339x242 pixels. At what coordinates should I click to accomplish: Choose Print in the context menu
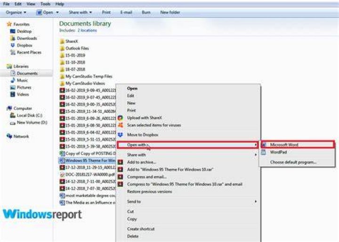131,110
